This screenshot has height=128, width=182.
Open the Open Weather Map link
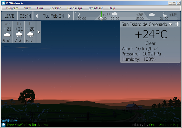(164, 125)
